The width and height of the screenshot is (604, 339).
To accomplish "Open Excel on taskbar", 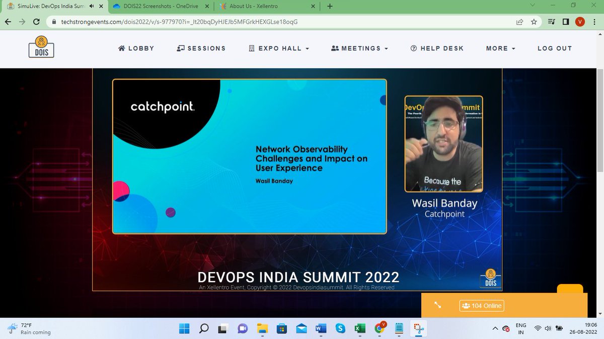I will point(359,328).
